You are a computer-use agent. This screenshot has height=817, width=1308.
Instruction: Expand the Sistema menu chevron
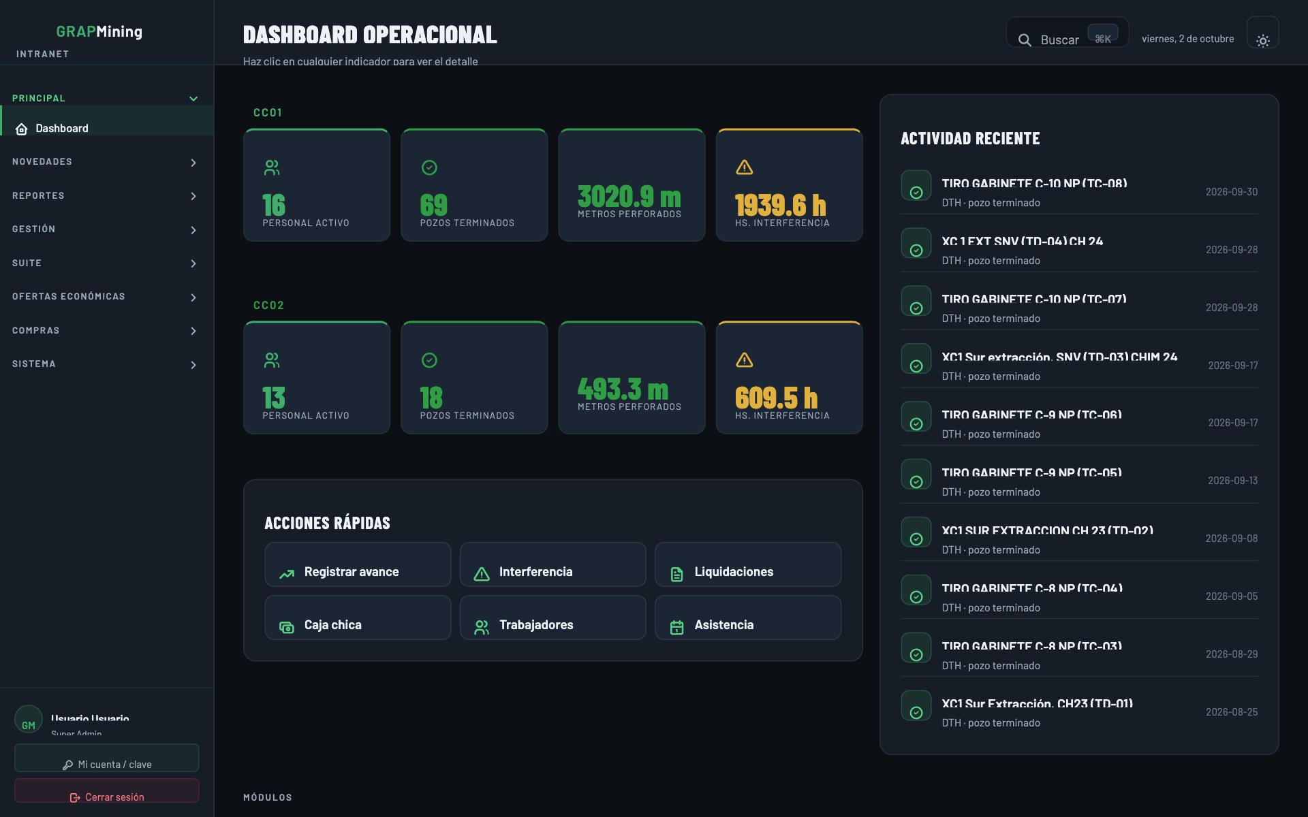pos(193,365)
